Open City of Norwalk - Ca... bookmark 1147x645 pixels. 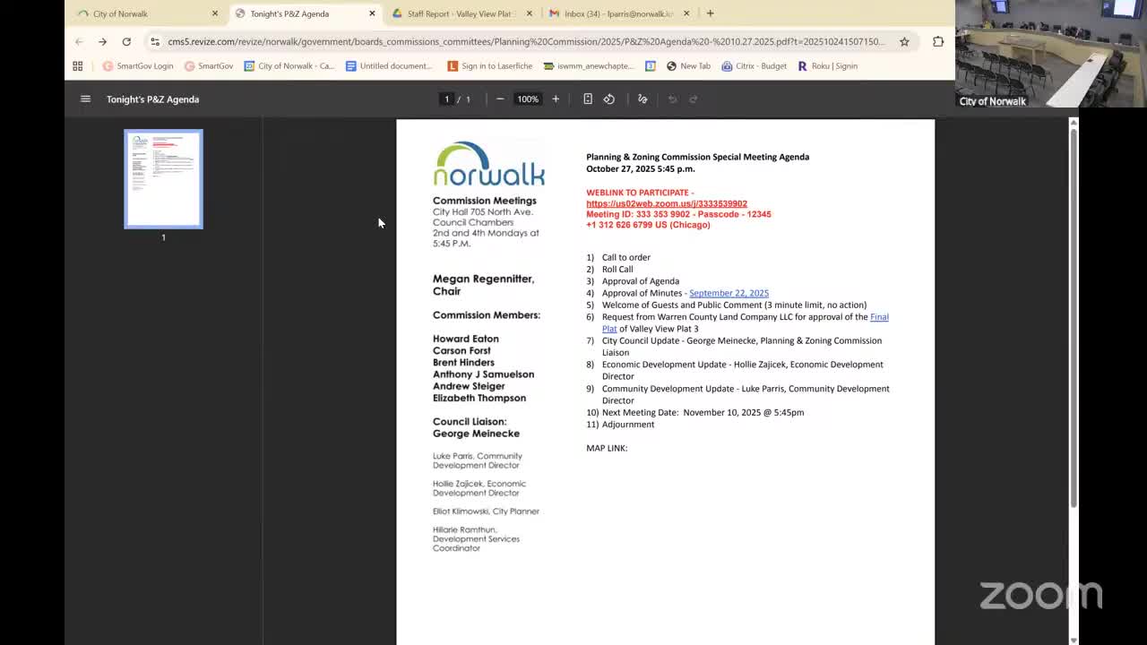(x=289, y=65)
